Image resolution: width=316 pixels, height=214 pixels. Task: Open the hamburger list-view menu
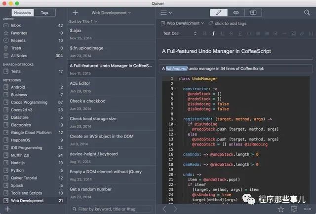166,13
